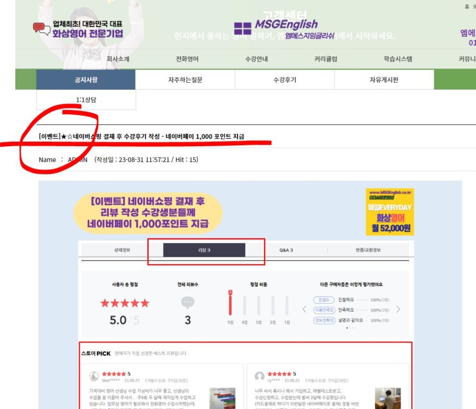
Task: Click the 4점 rating bar
Action: (x=244, y=305)
